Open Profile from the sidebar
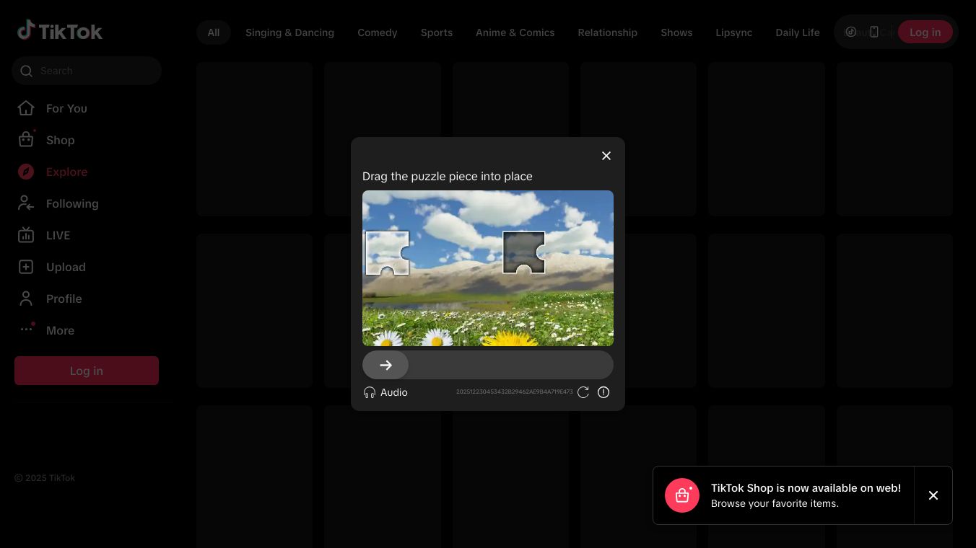 tap(64, 299)
